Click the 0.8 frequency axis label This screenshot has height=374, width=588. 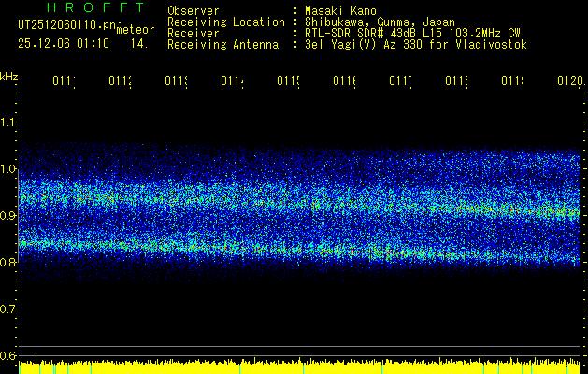click(x=8, y=263)
